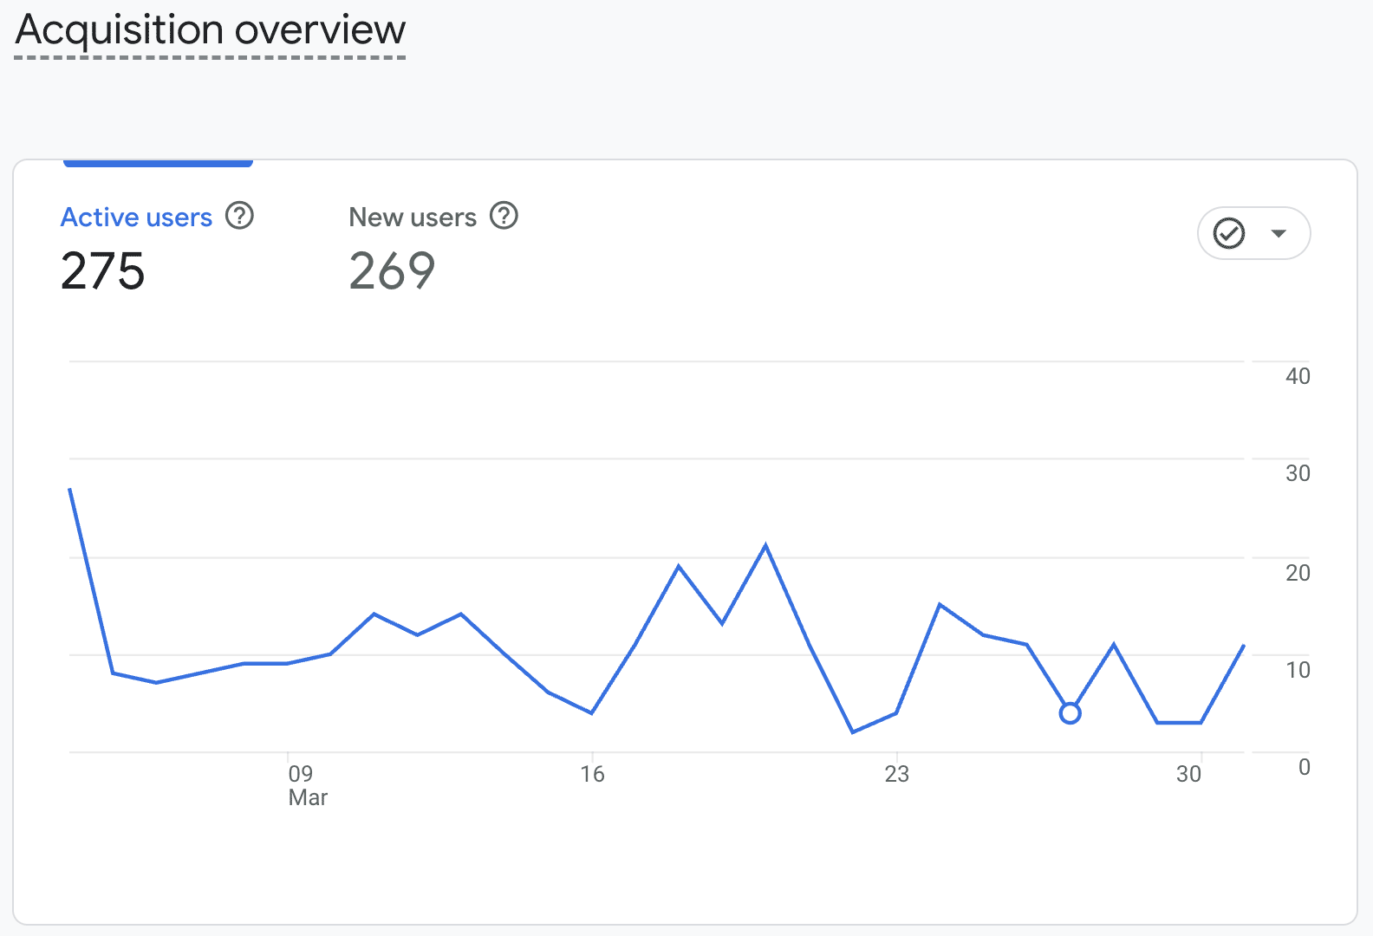This screenshot has width=1373, height=936.
Task: Select the Active users metric tab
Action: tap(136, 218)
